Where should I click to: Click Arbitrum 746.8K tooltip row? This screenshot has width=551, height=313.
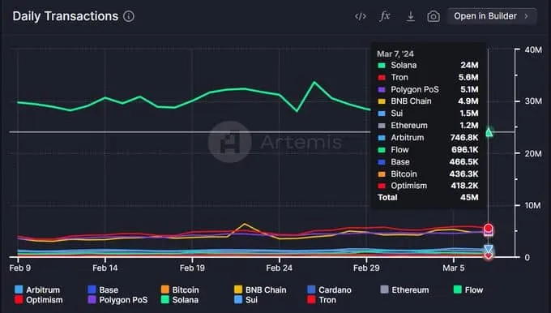428,138
